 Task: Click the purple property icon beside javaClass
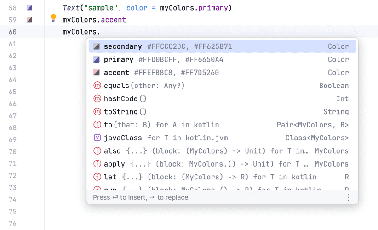[x=97, y=138]
